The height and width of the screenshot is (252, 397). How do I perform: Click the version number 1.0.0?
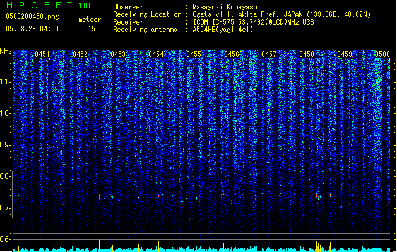click(86, 6)
